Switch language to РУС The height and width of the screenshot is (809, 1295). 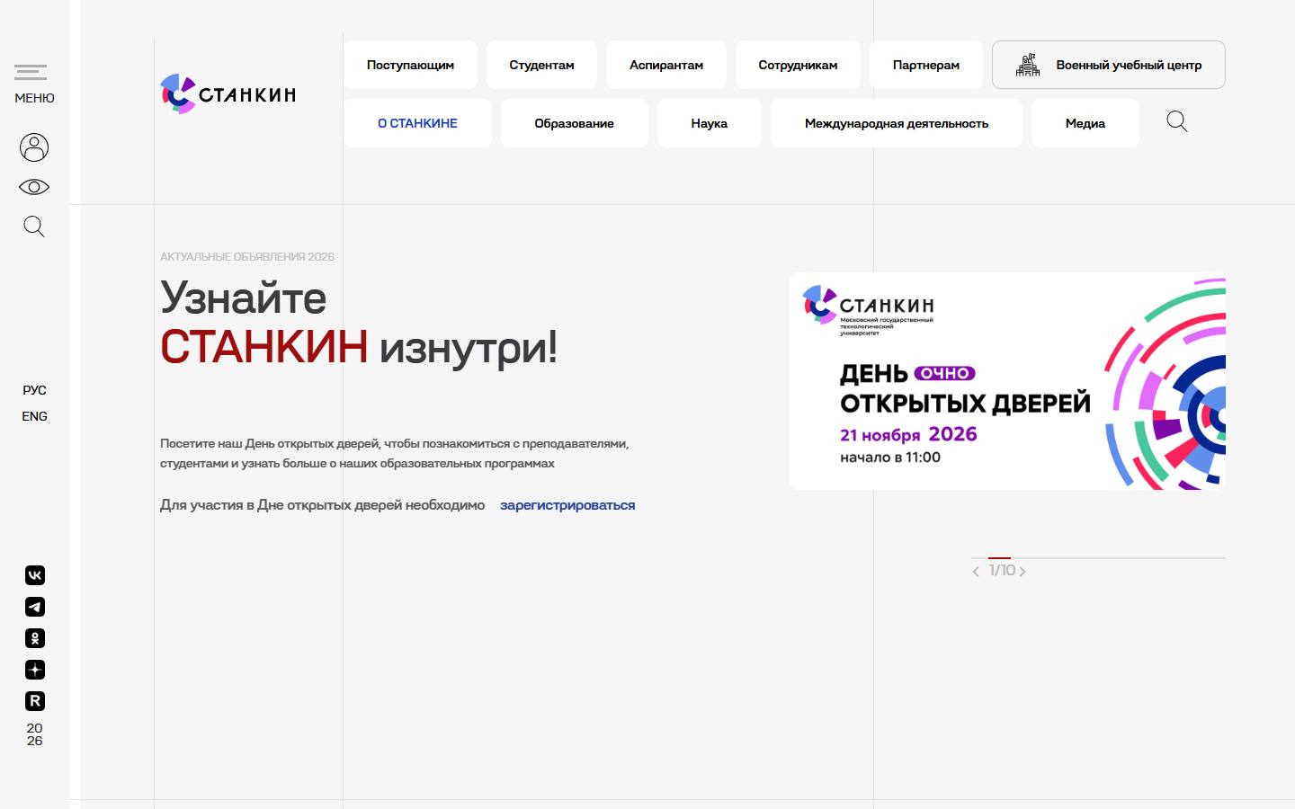[34, 390]
